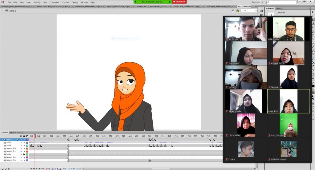
Task: Switch to the Library tab
Action: pos(279,9)
